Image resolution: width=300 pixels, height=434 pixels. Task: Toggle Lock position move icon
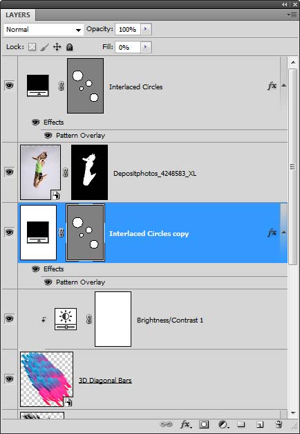[x=57, y=47]
